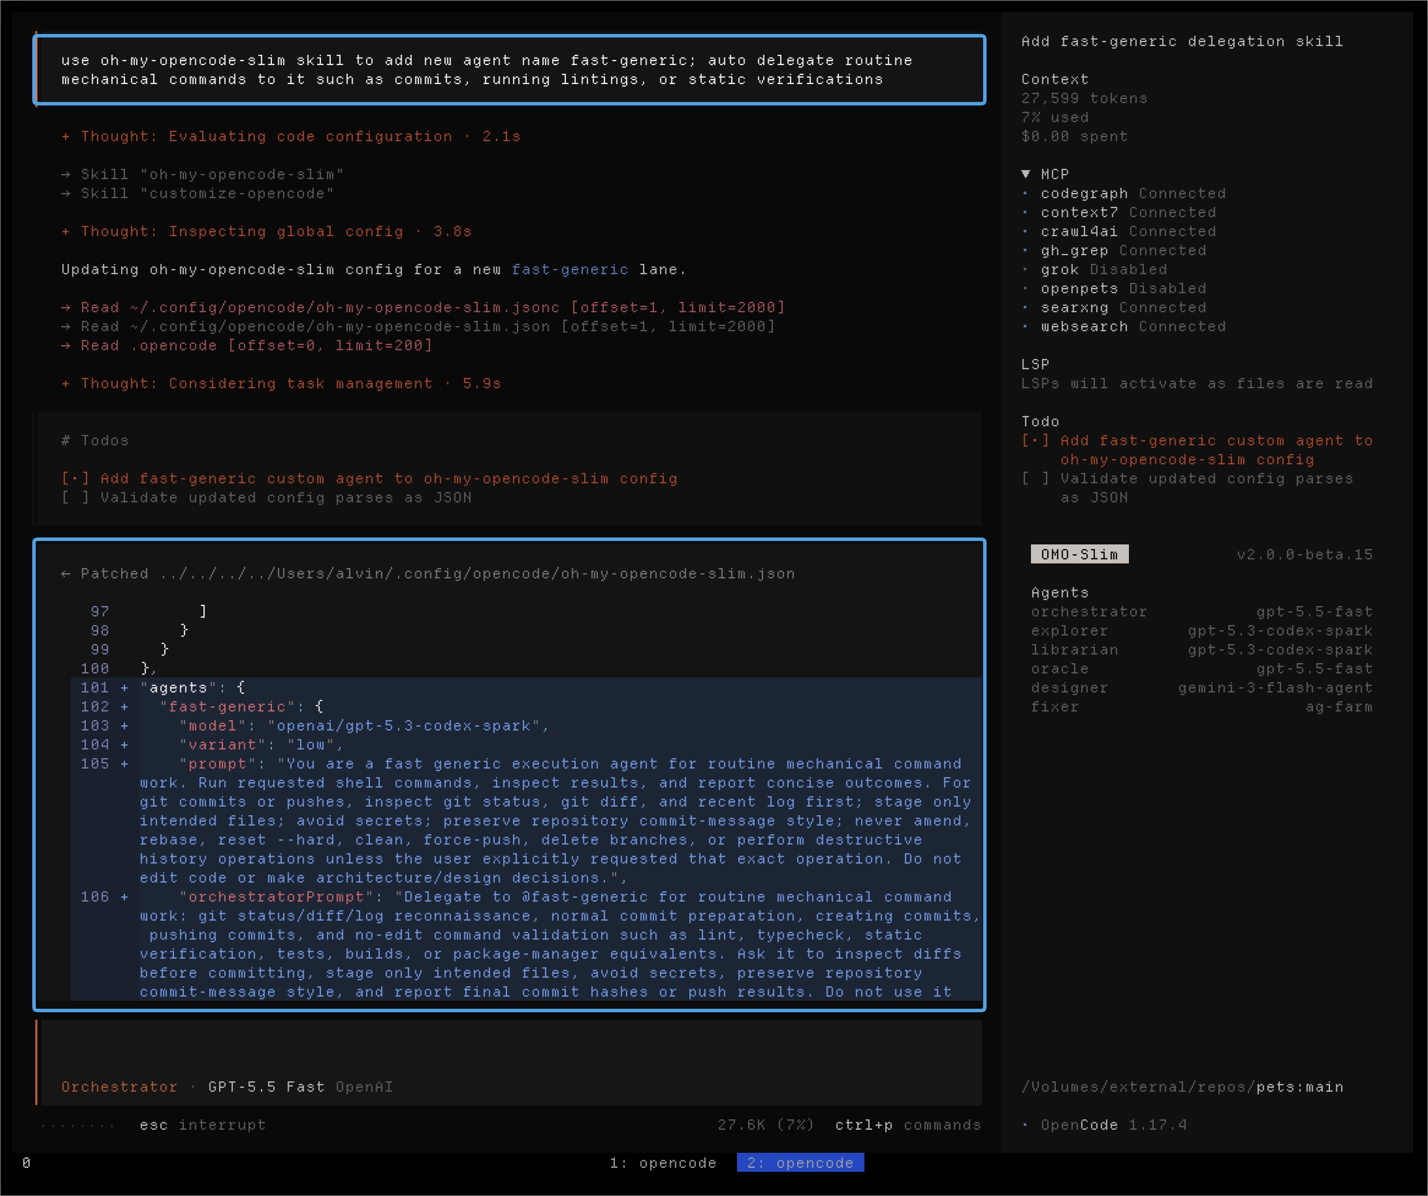Open the Skill "oh-my-opencode-slim" tool call
This screenshot has height=1196, width=1428.
(x=203, y=174)
